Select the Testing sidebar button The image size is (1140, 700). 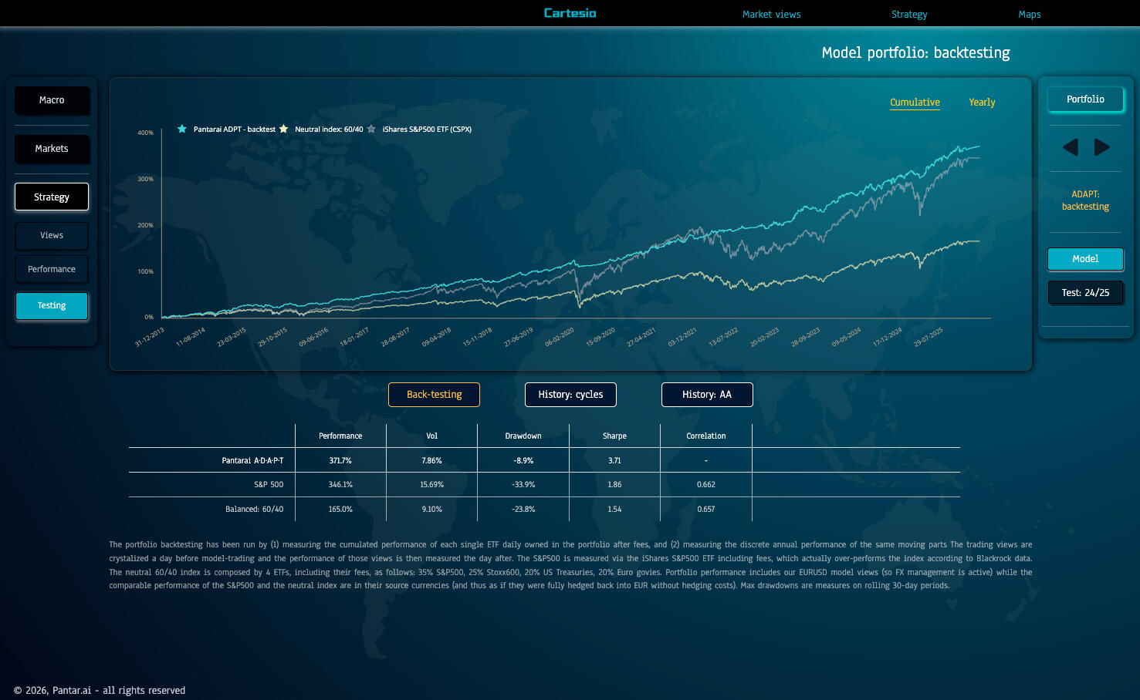point(52,306)
